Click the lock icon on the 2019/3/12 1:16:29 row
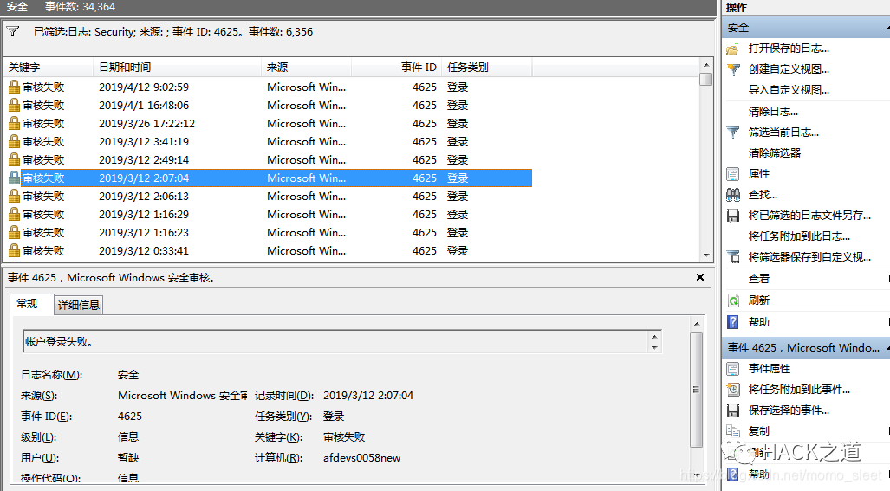This screenshot has width=890, height=491. [14, 214]
